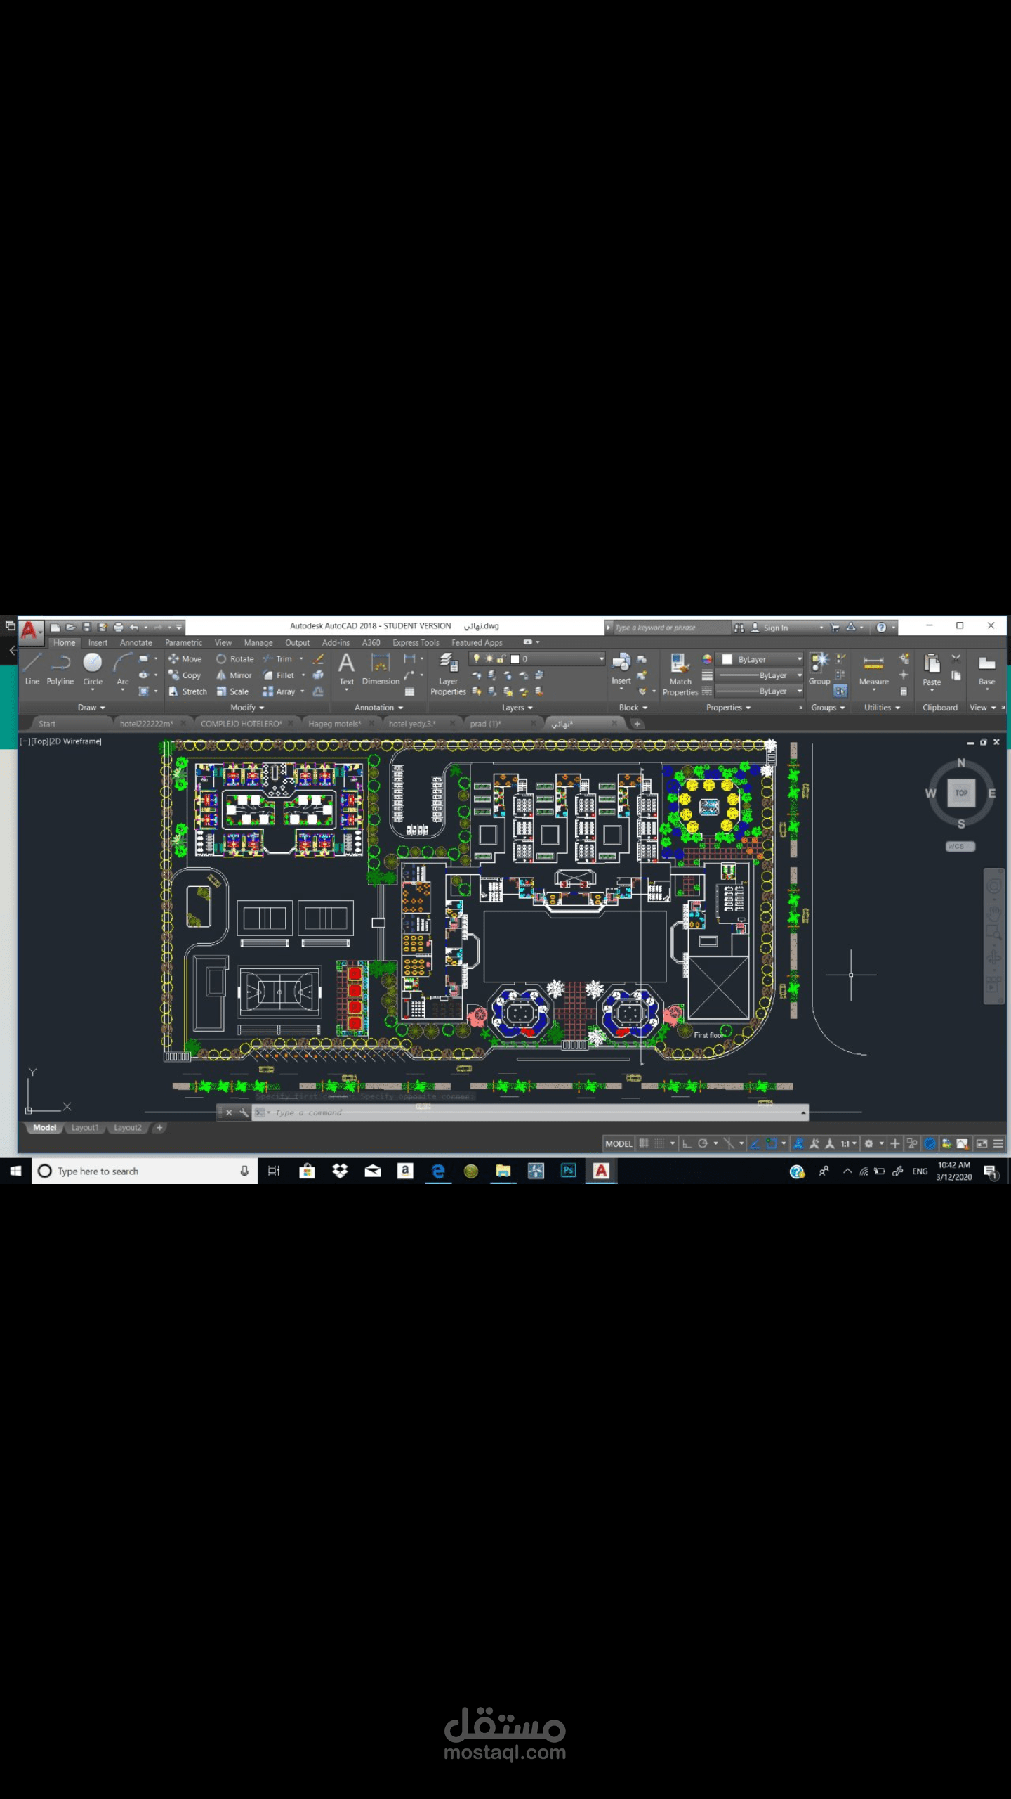Switch to COMPLEJO HOTELERO drawing tab
Image resolution: width=1011 pixels, height=1799 pixels.
click(241, 724)
